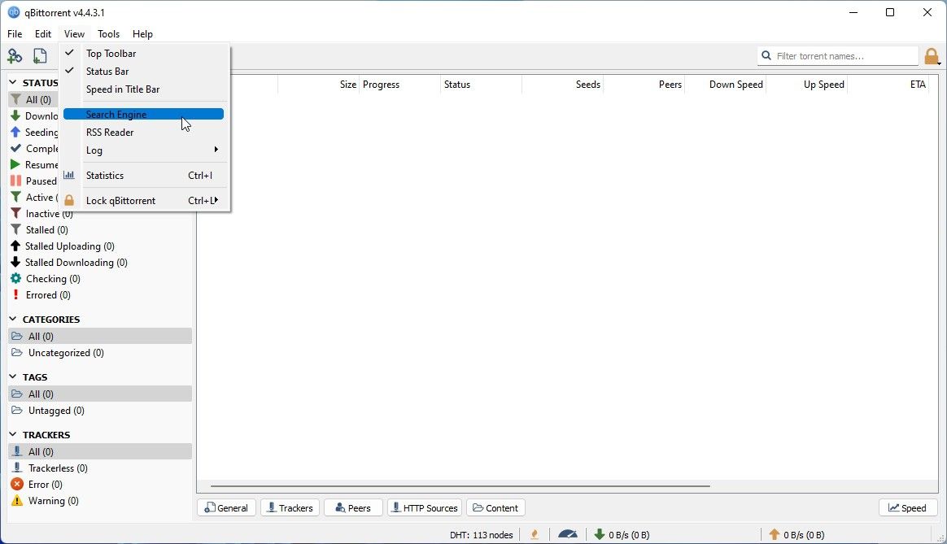Collapse the TRACKERS section
The height and width of the screenshot is (544, 947).
pos(11,434)
